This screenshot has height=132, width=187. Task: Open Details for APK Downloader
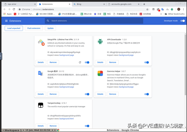(x=100, y=62)
